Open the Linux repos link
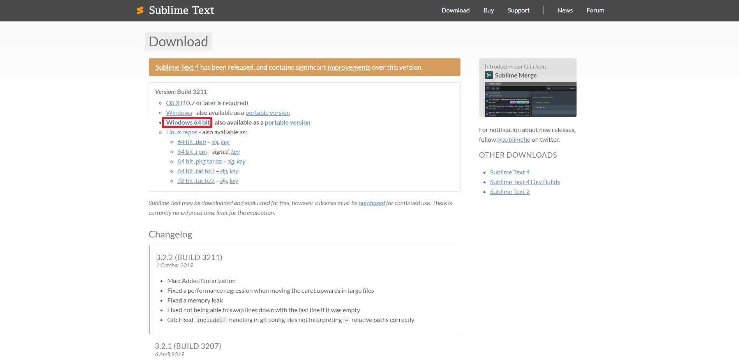The image size is (739, 364). click(182, 132)
